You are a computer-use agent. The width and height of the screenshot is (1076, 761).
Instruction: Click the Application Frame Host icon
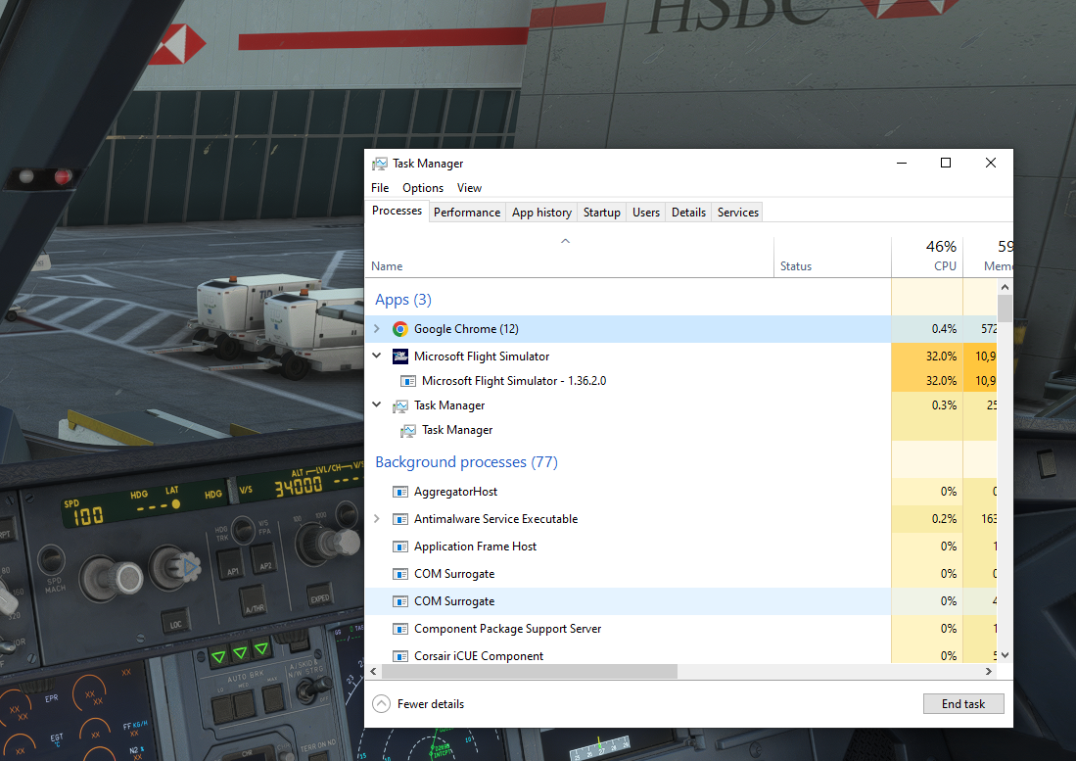tap(400, 547)
